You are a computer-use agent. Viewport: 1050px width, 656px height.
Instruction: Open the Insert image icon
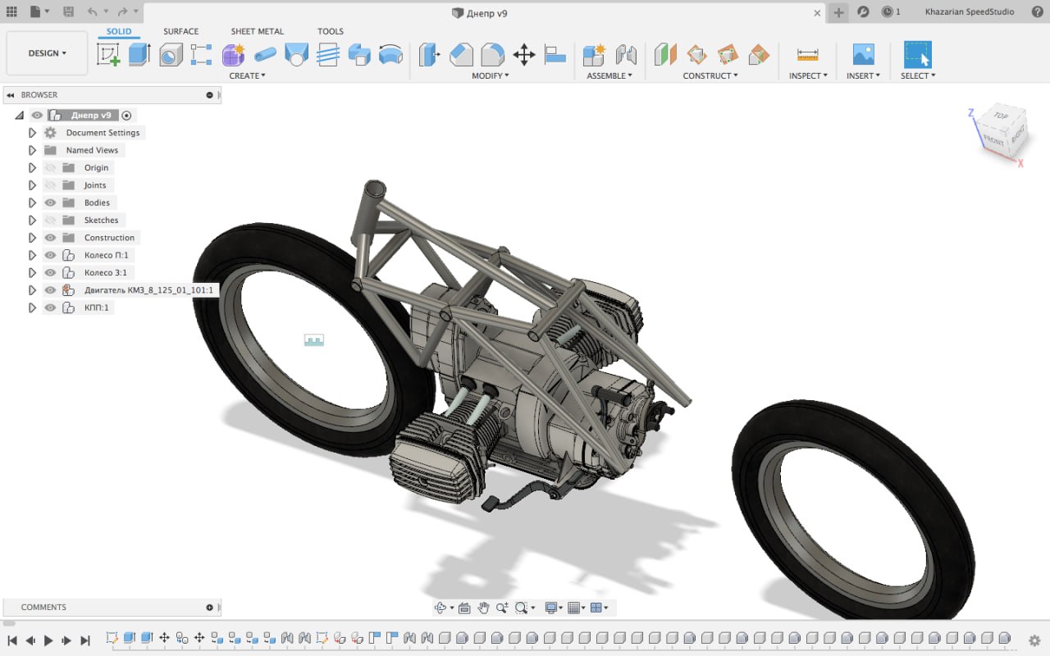pyautogui.click(x=863, y=55)
